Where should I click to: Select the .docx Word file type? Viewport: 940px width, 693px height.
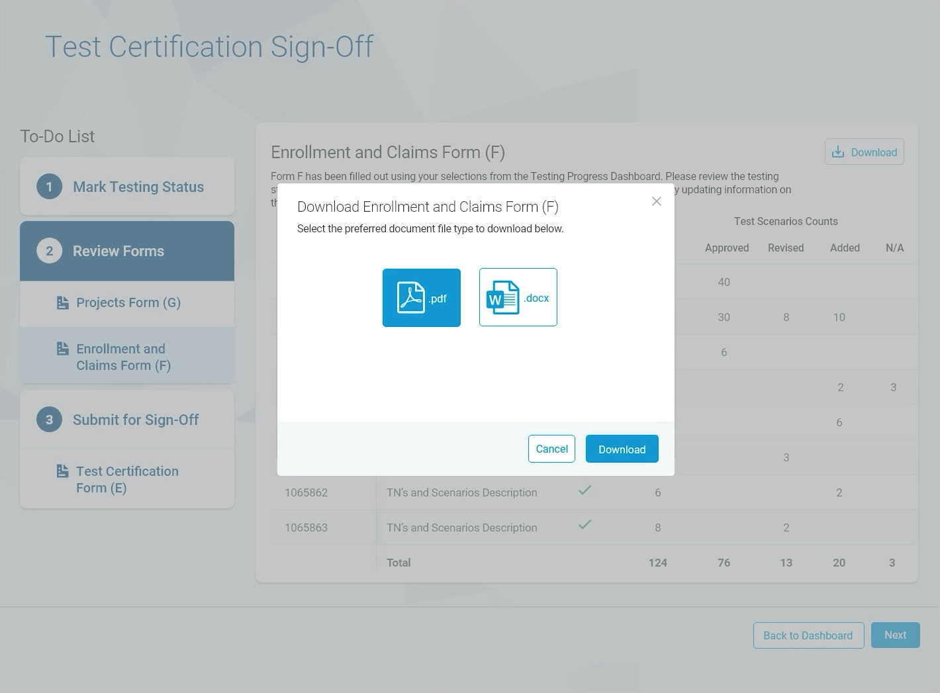(x=518, y=298)
